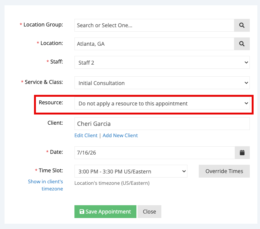Click the Location field showing Atlanta, GA
The width and height of the screenshot is (260, 229).
click(154, 44)
